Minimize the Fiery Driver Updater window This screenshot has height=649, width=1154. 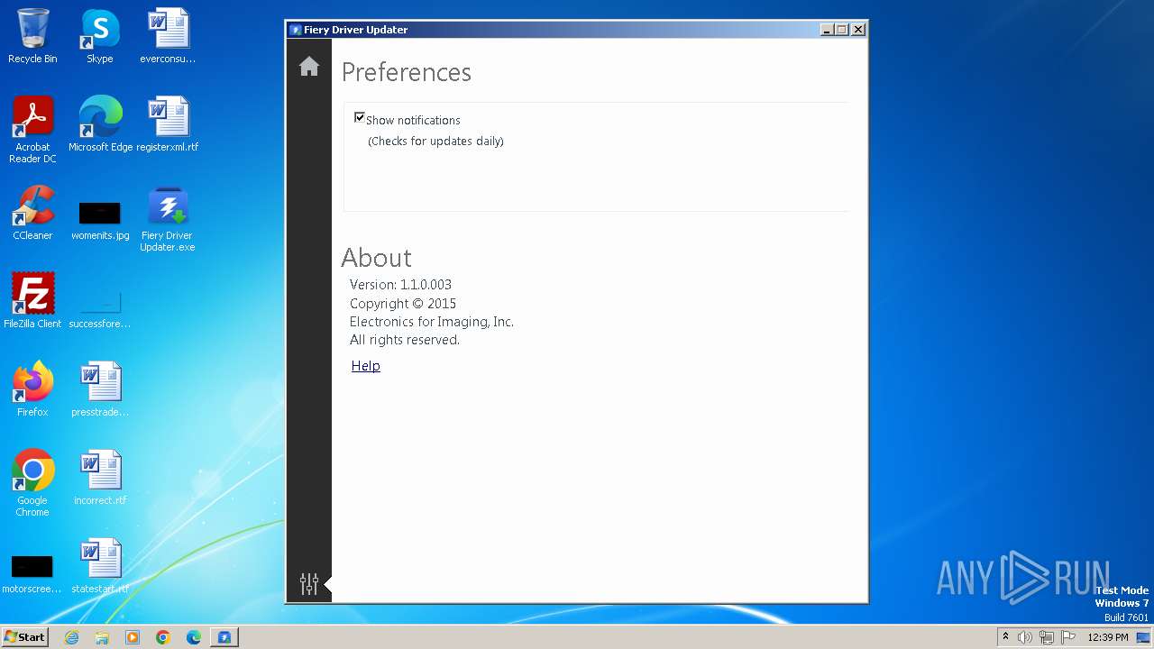pyautogui.click(x=827, y=30)
